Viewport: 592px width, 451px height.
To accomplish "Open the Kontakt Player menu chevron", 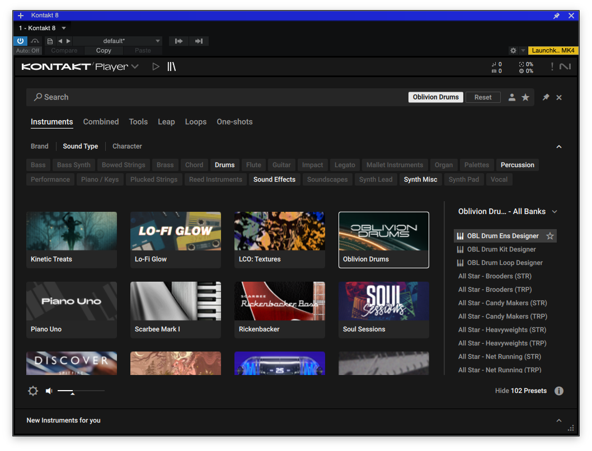I will coord(135,67).
